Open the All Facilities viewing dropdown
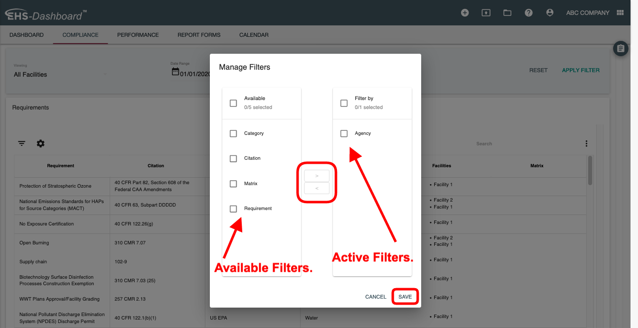 [x=60, y=75]
